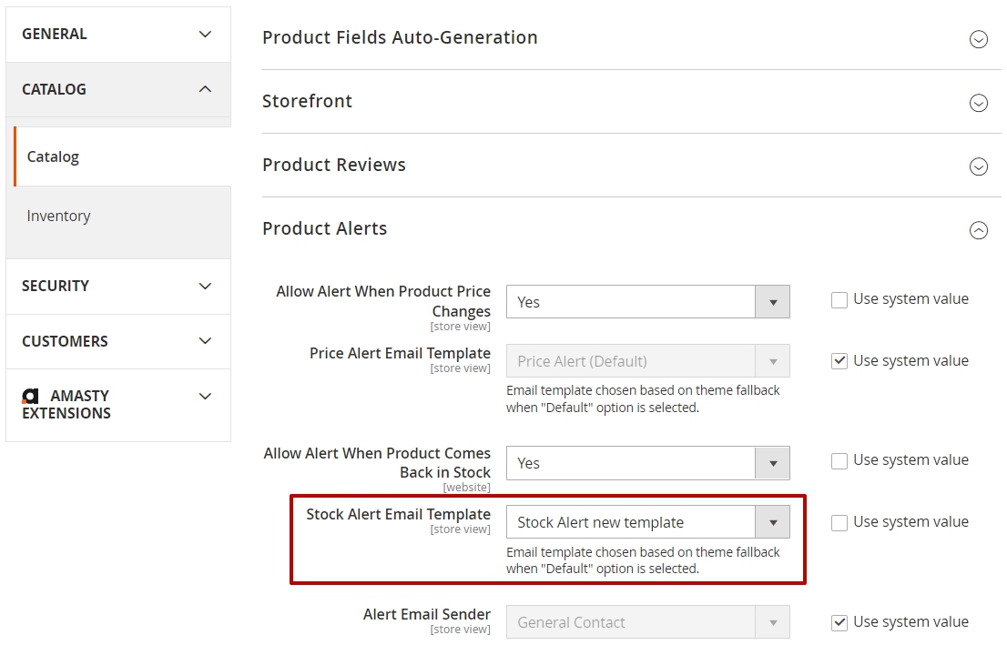Expand the Product Reviews circle arrow icon
Viewport: 1007px width, 645px height.
pos(978,166)
